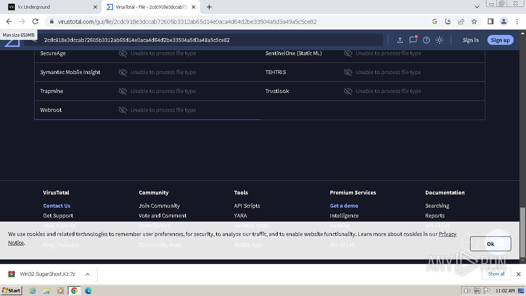Open the File Explorer taskbar icon
Screen dimensions: 526x296
(x=46, y=291)
